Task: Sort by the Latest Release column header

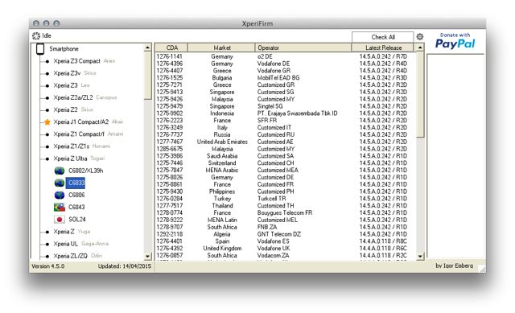Action: tap(383, 47)
